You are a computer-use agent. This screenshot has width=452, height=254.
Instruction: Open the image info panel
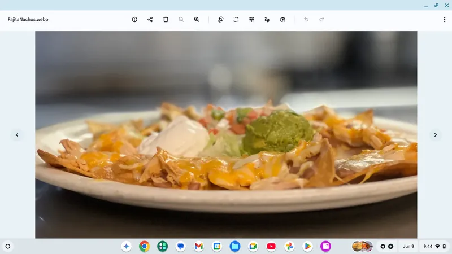point(134,20)
